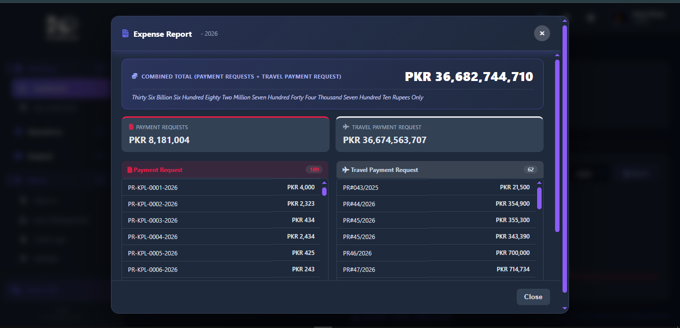Click the value PKR 8,181,004
This screenshot has height=328, width=680.
point(159,140)
